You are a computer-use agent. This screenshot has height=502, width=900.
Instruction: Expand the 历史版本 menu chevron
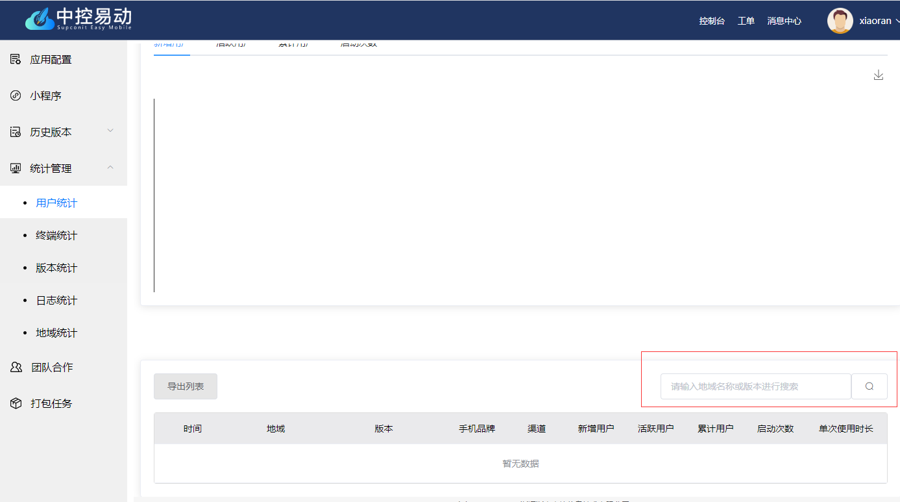point(110,131)
